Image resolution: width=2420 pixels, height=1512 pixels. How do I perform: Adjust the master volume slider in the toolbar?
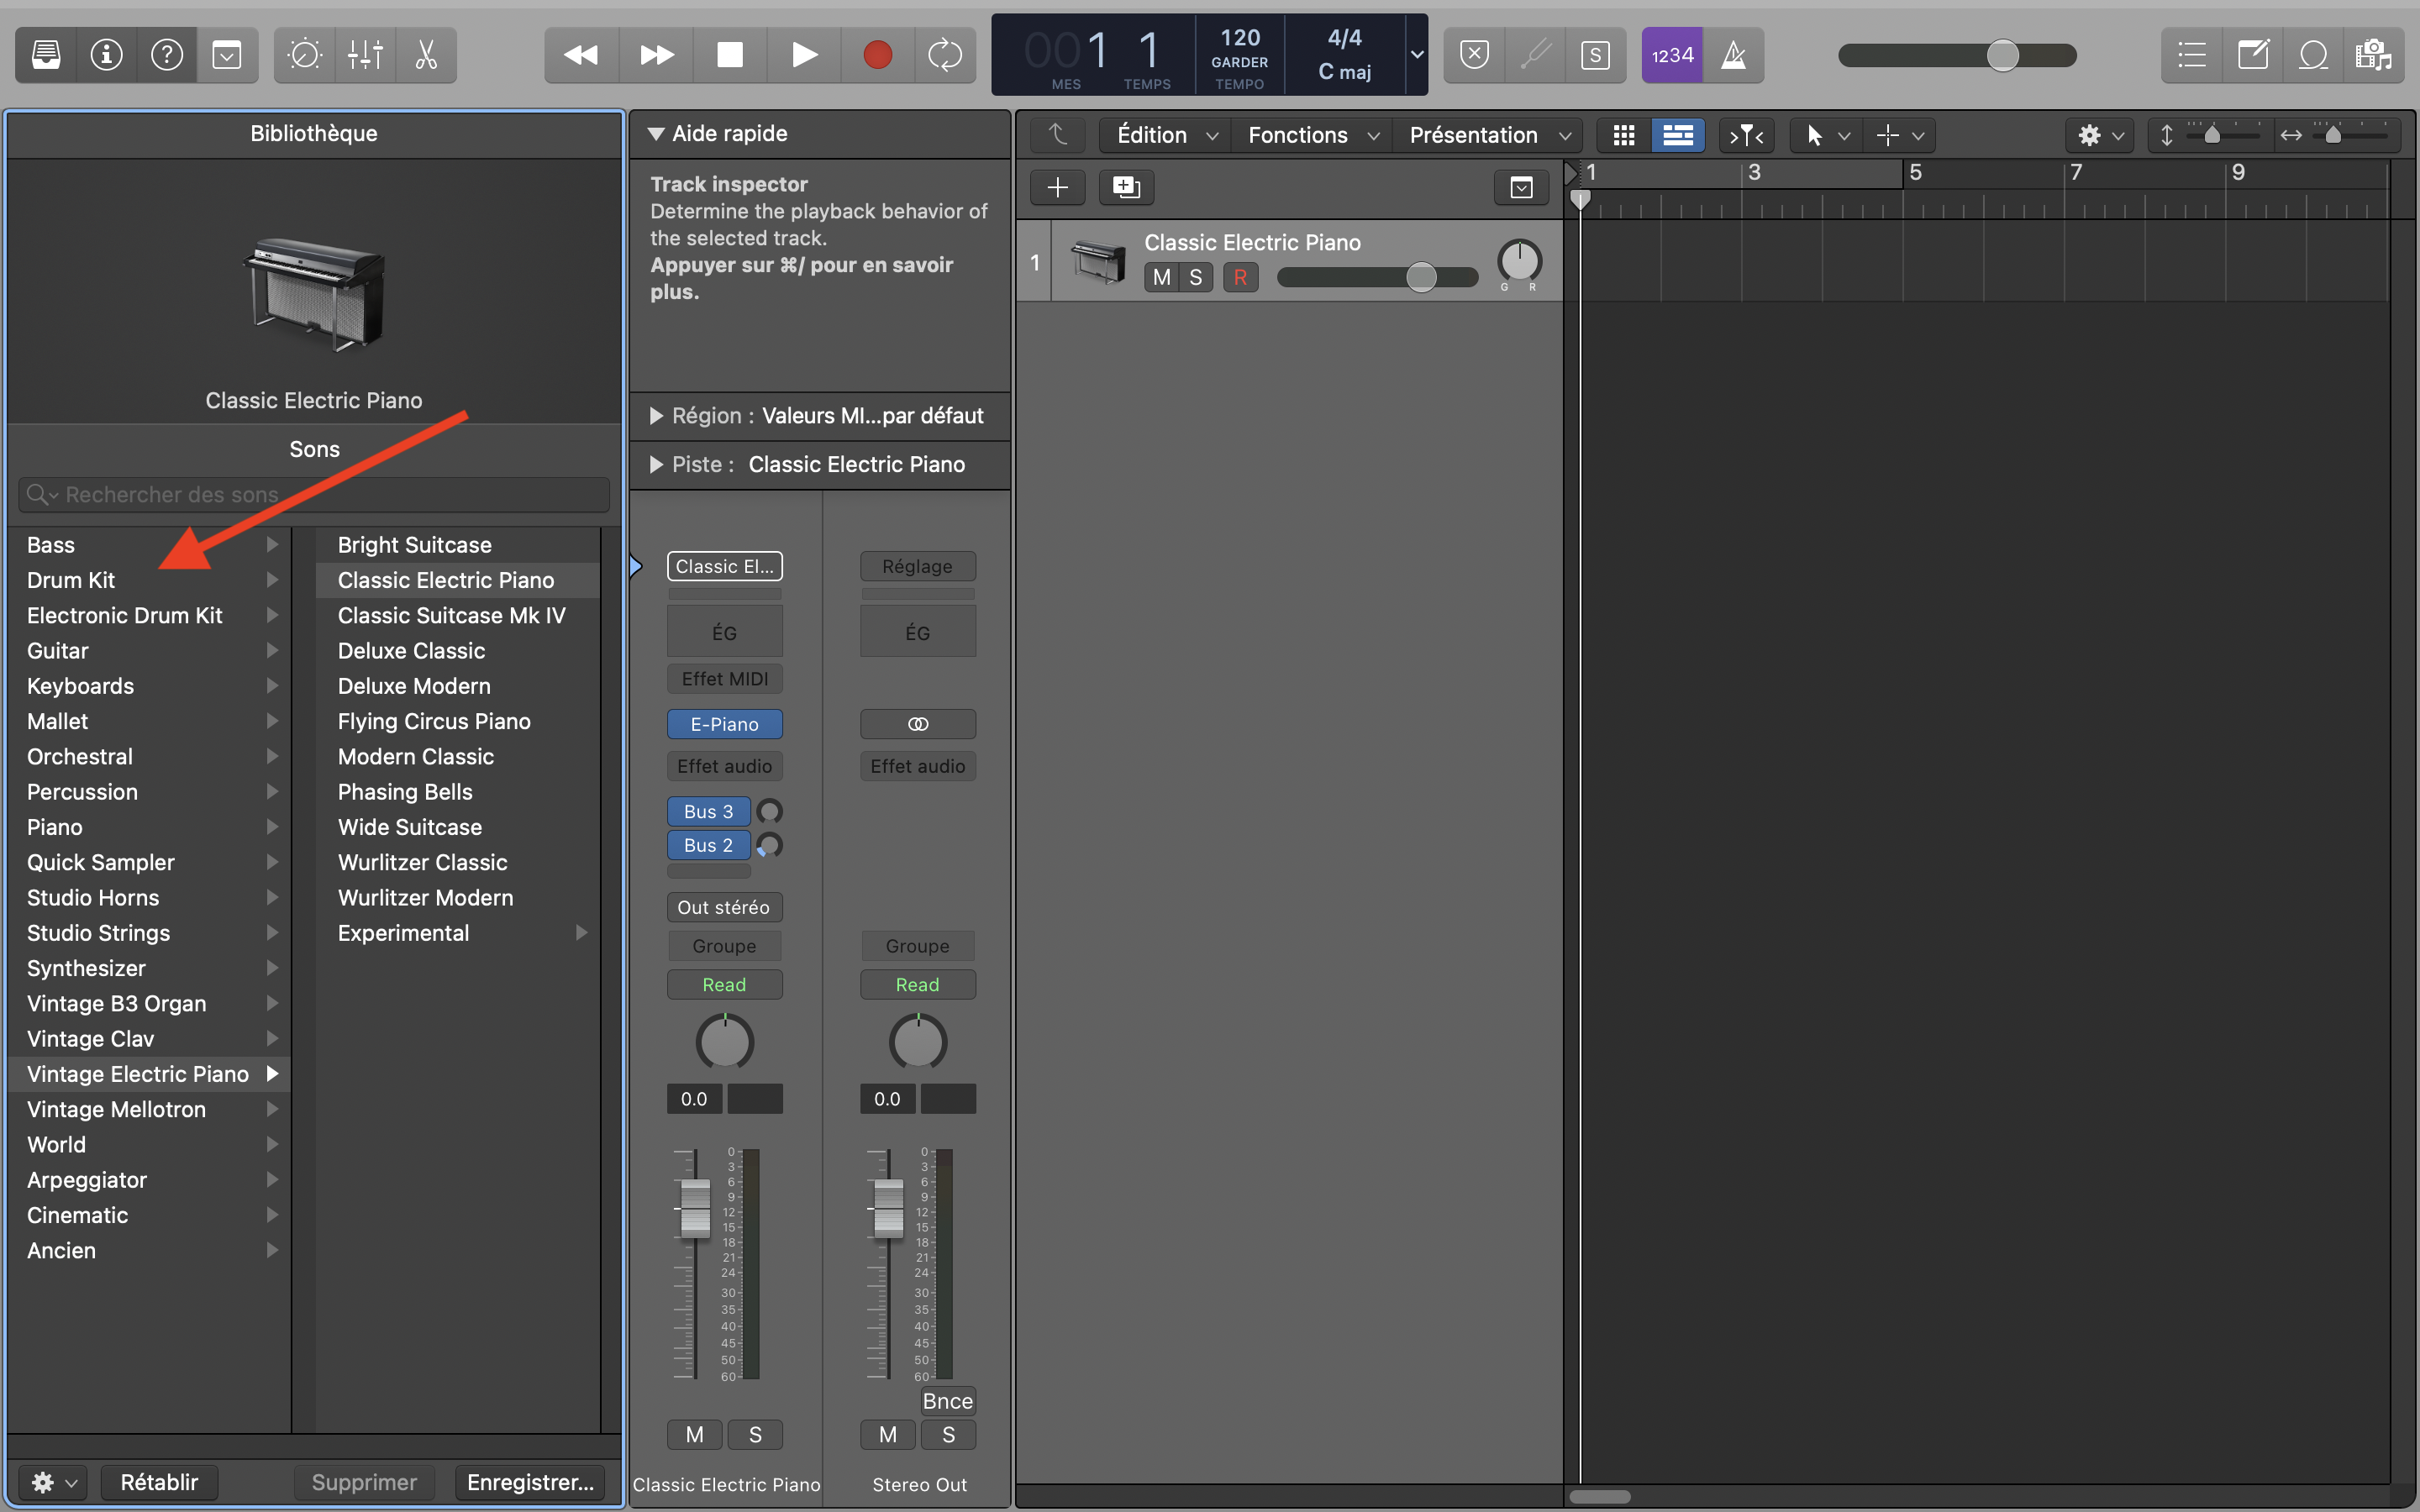coord(2002,55)
